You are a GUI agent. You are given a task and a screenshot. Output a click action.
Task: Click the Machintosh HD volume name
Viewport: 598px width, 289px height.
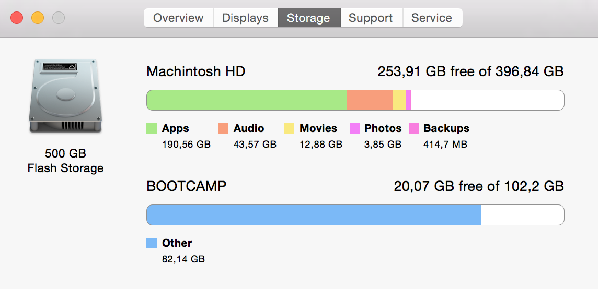coord(196,71)
